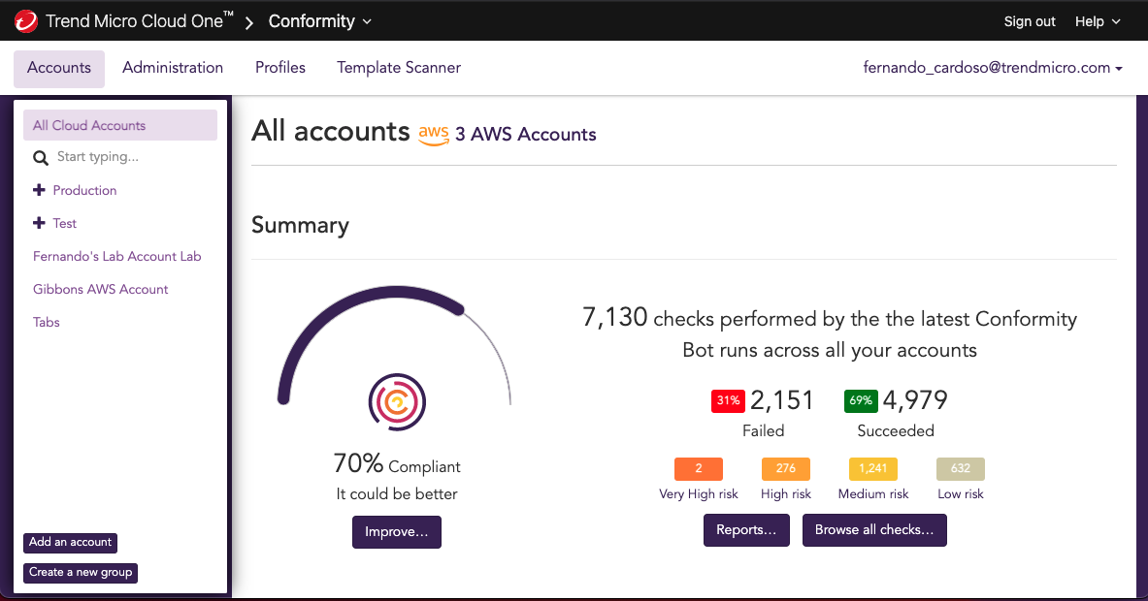
Task: Click the Production group label
Action: tap(85, 190)
